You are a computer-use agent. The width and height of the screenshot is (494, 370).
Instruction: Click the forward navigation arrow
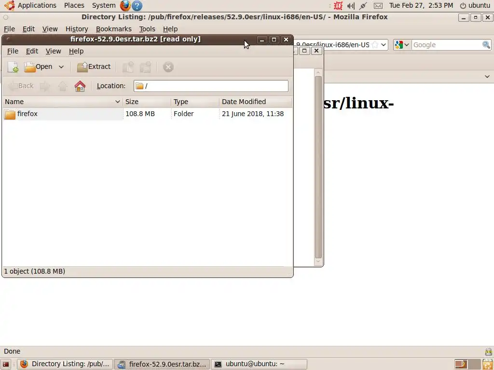tap(45, 86)
